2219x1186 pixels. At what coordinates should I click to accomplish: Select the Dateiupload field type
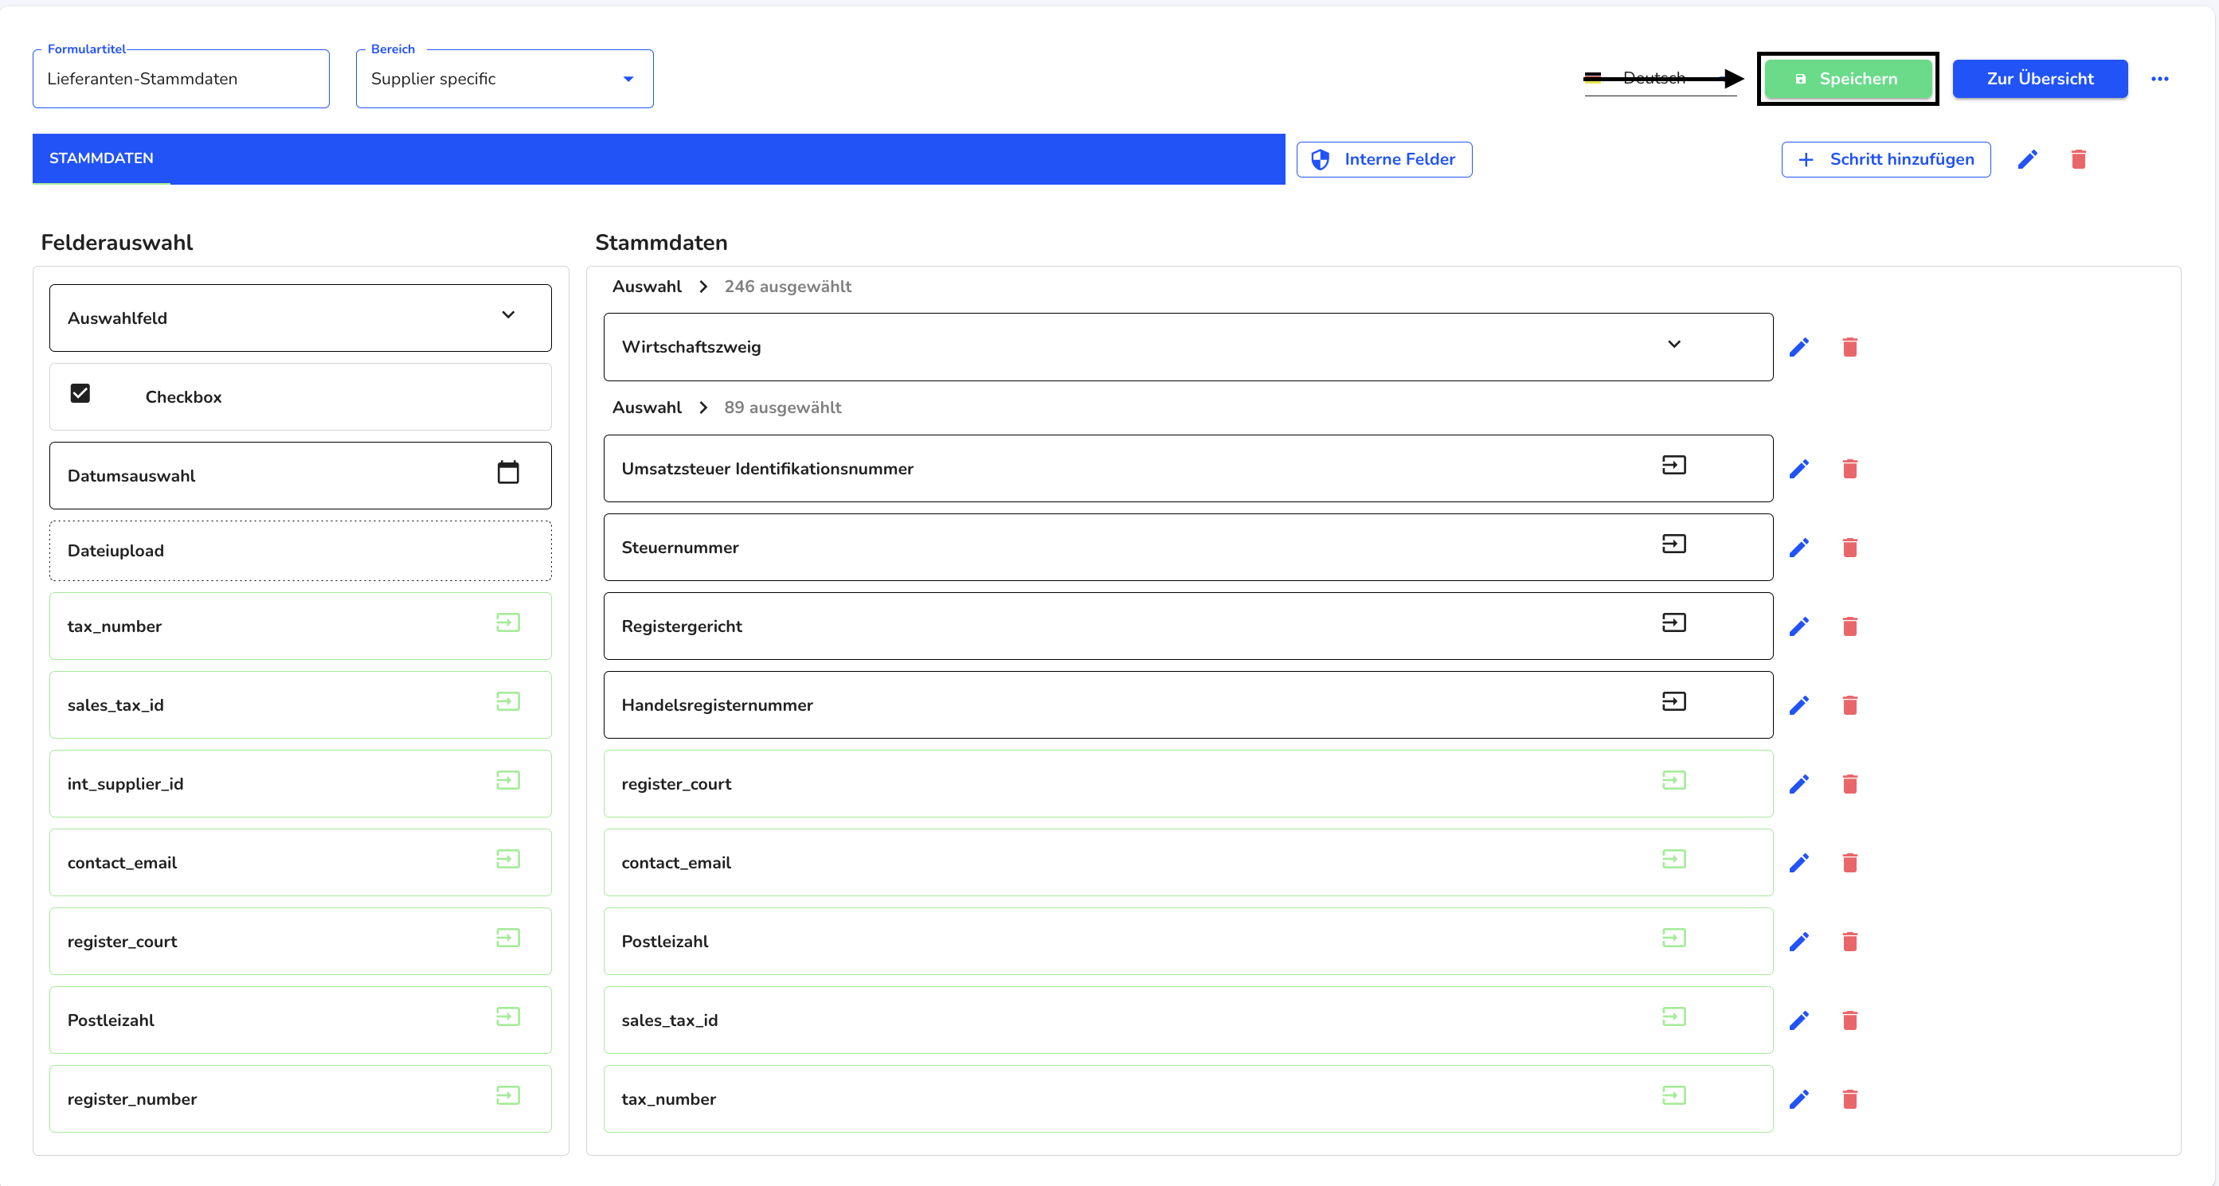[299, 551]
